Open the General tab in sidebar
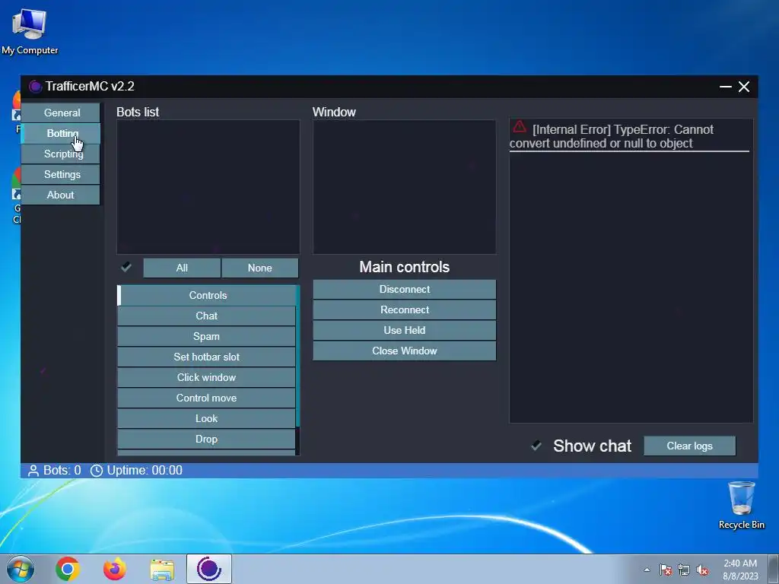This screenshot has width=779, height=584. [61, 113]
